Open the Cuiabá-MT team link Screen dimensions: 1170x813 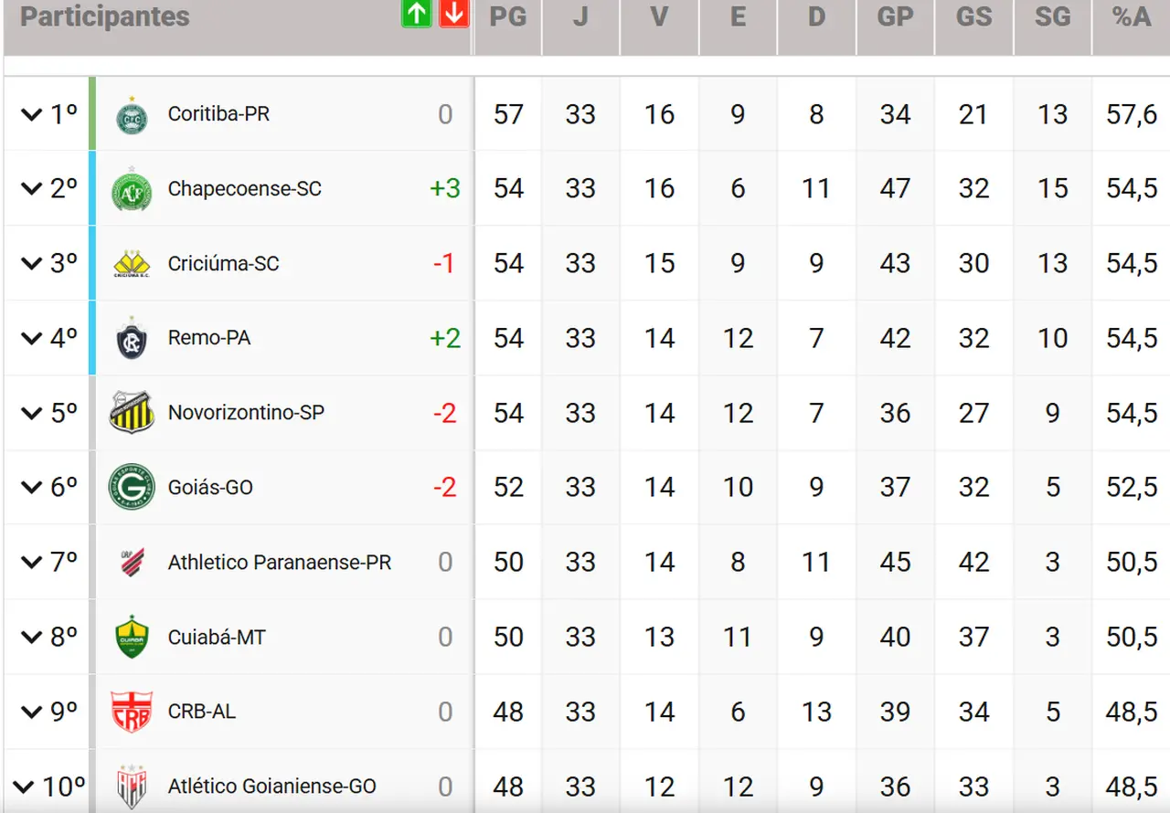[217, 637]
